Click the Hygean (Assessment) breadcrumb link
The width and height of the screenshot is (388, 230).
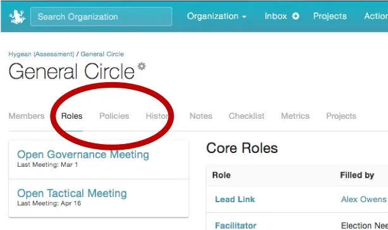click(x=41, y=54)
